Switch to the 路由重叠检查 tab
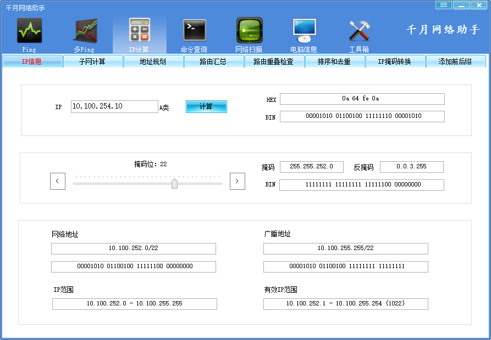This screenshot has height=340, width=491. click(x=274, y=61)
